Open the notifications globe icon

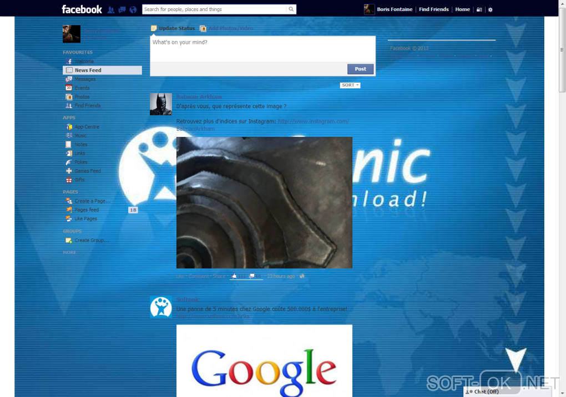pyautogui.click(x=133, y=10)
